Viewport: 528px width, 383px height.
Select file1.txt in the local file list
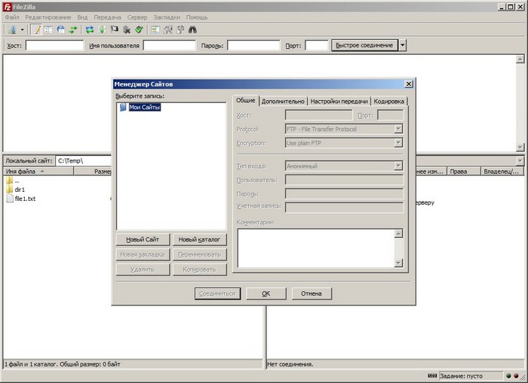25,199
